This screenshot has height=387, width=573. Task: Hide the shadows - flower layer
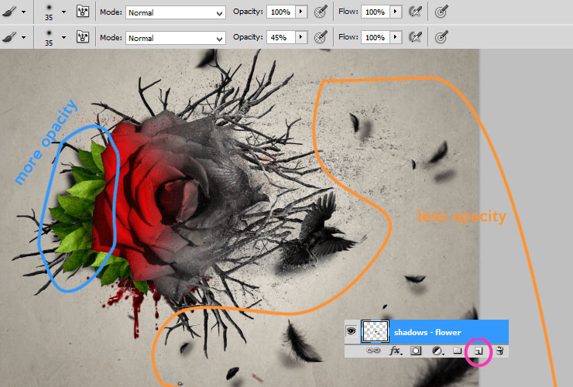point(352,331)
